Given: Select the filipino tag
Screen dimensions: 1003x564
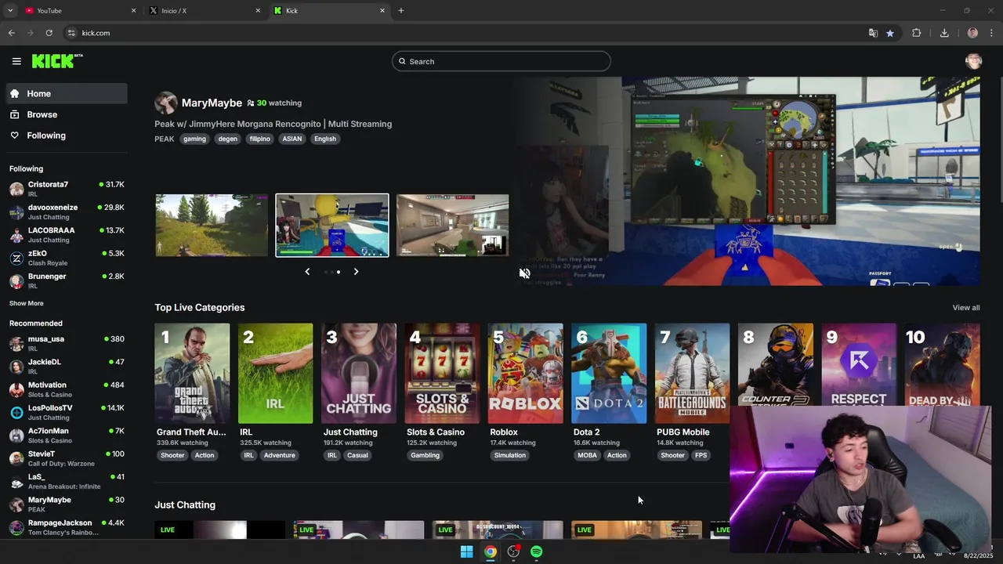Looking at the screenshot, I should (x=260, y=139).
